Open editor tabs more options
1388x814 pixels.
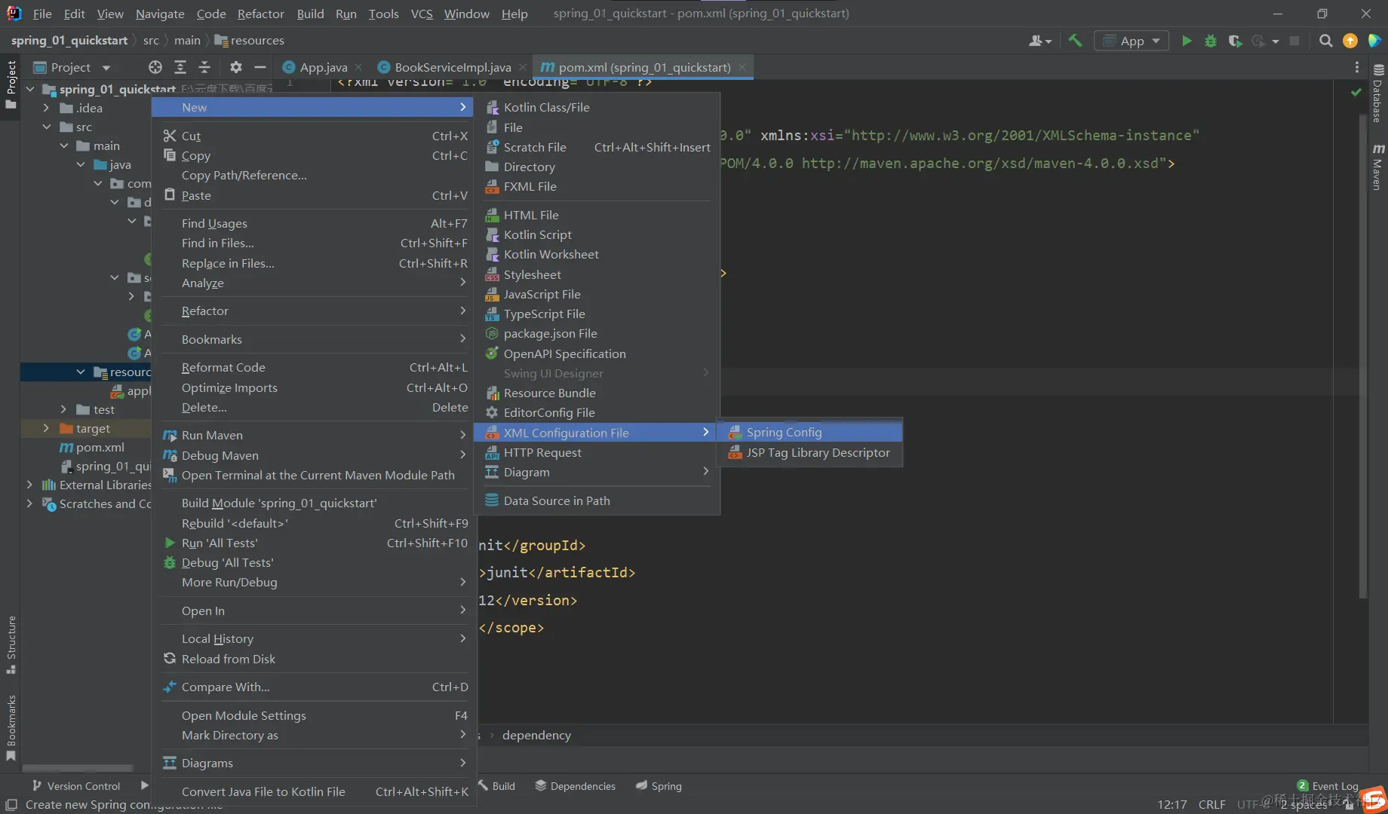click(x=1357, y=67)
